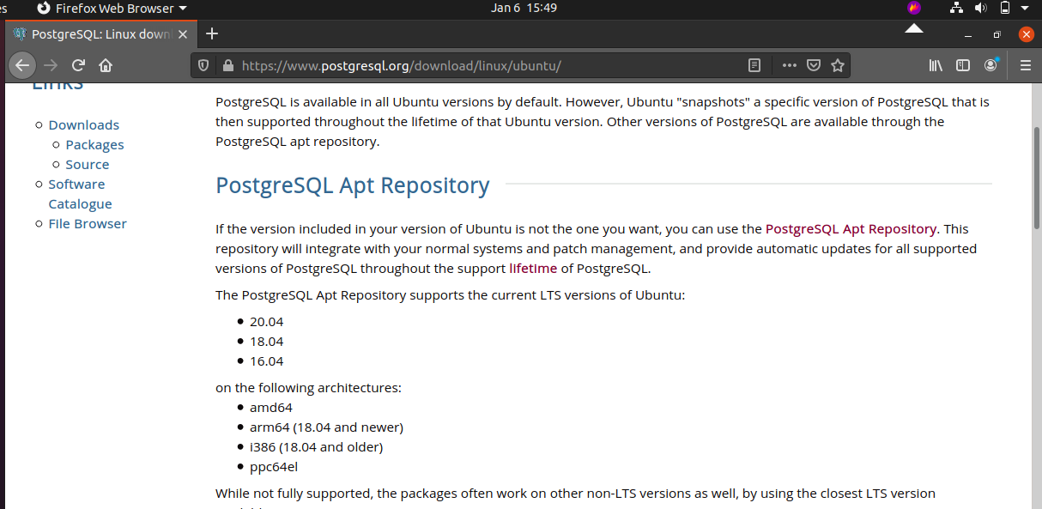
Task: Bookmark this page with the star icon
Action: (x=838, y=65)
